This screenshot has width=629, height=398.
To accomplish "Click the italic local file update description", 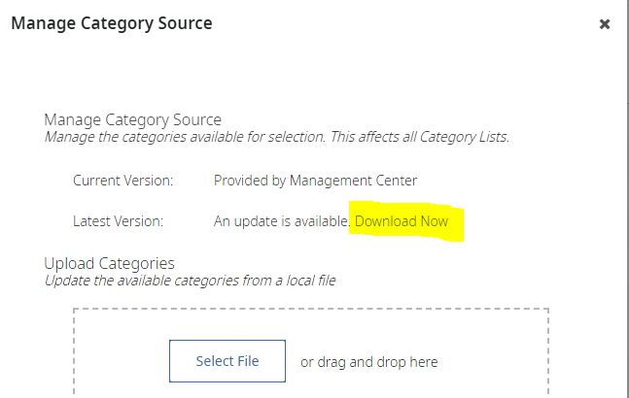I will (190, 281).
